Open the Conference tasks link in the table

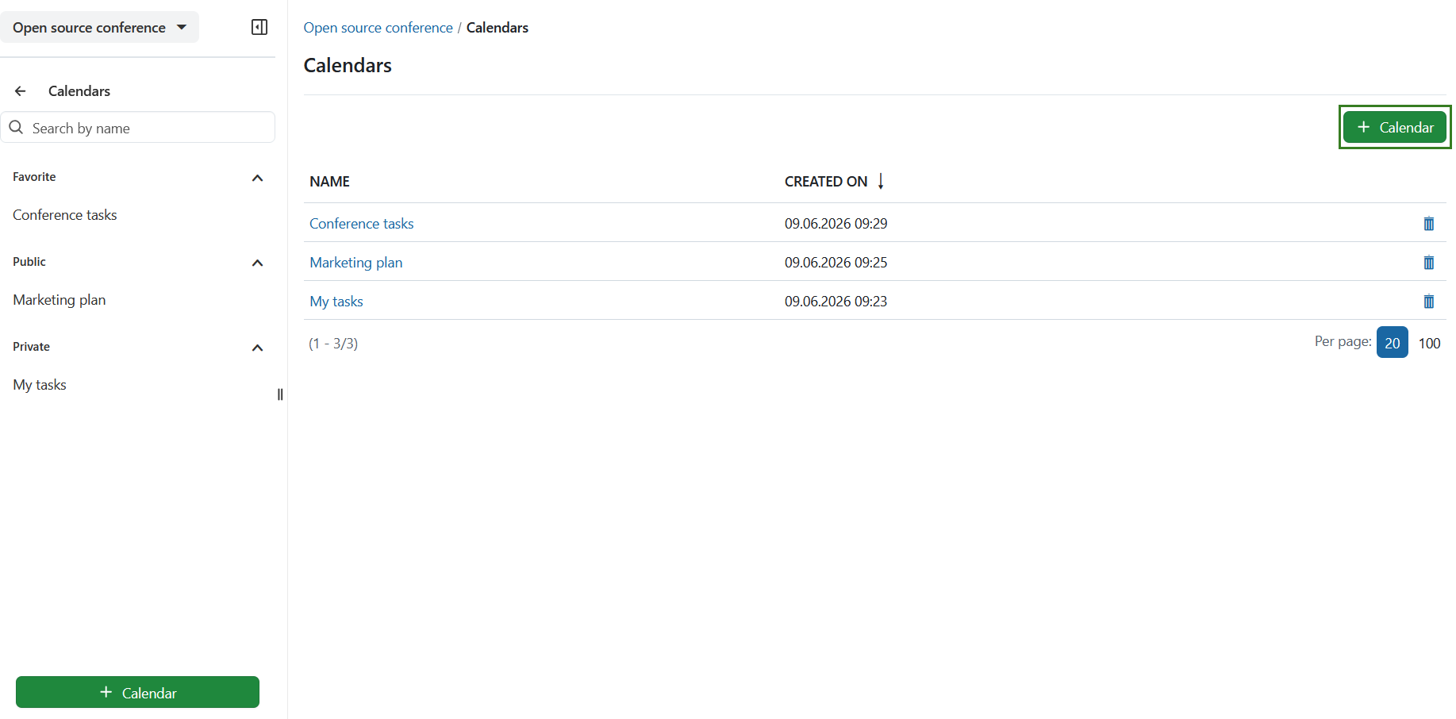pyautogui.click(x=362, y=224)
